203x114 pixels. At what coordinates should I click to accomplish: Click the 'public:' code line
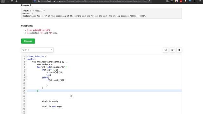tap(31, 59)
